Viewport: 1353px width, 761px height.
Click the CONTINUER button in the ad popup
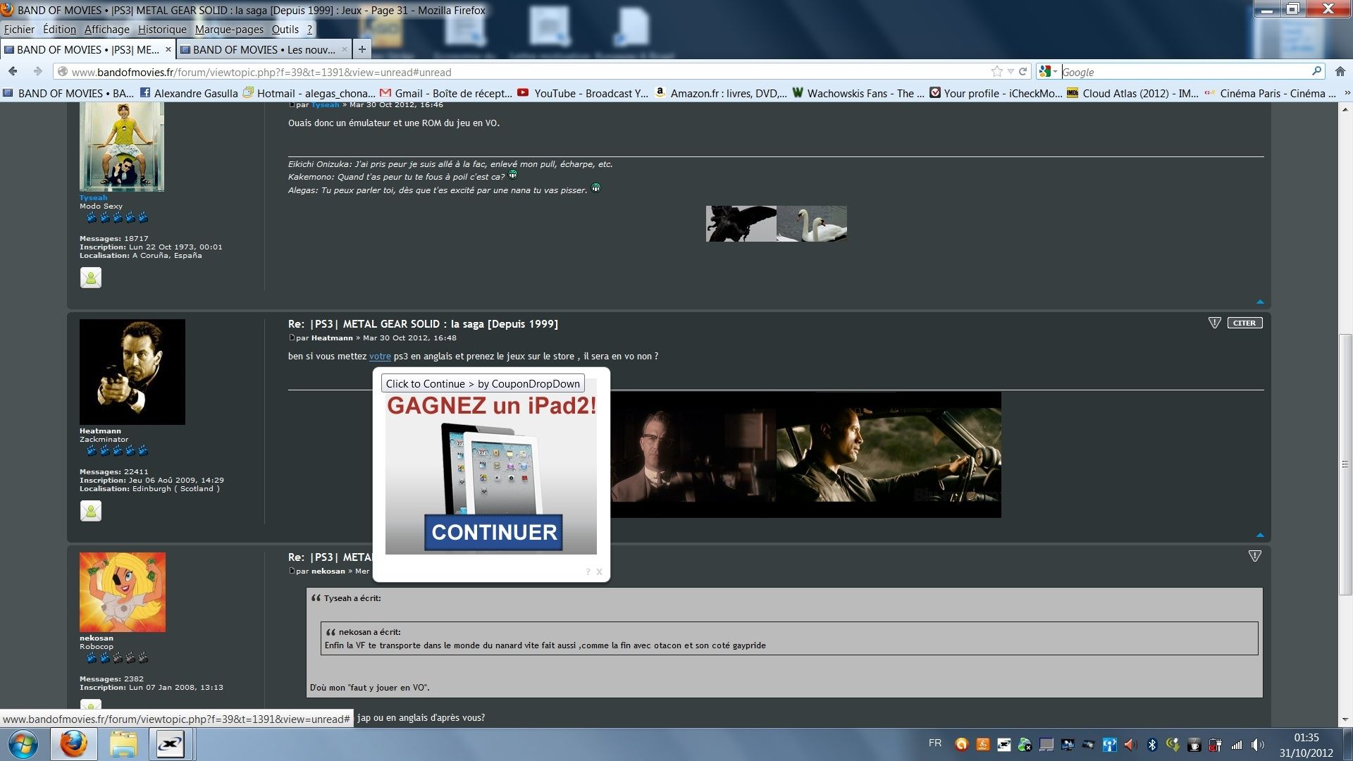click(493, 532)
